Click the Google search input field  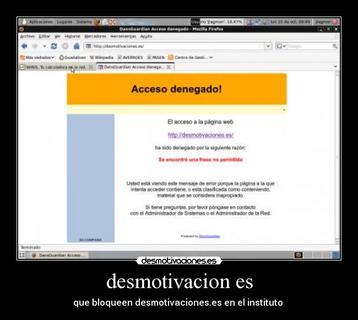point(309,46)
